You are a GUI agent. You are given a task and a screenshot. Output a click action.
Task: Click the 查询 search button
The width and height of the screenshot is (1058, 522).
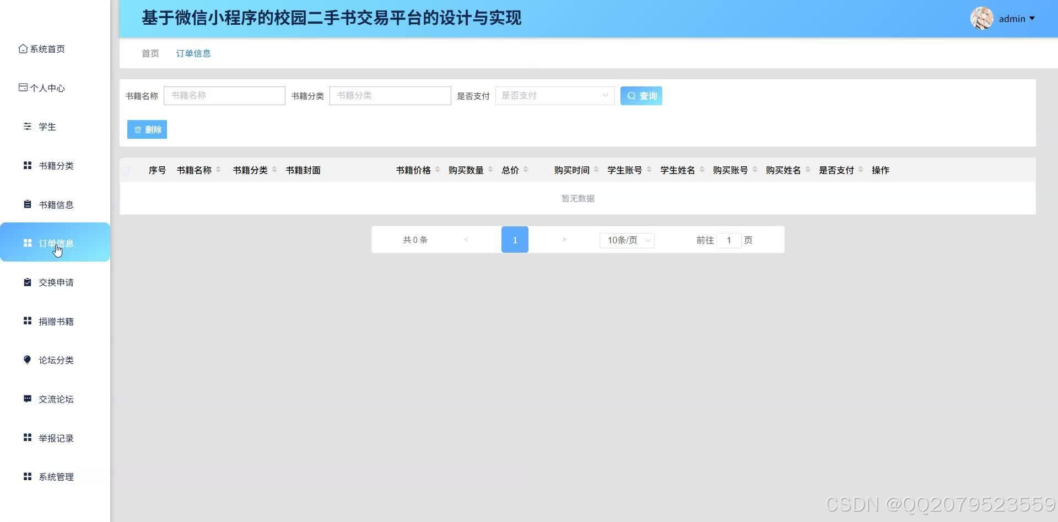click(641, 96)
